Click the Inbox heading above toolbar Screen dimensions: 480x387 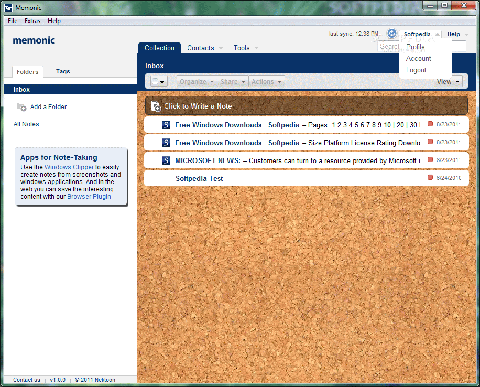155,66
